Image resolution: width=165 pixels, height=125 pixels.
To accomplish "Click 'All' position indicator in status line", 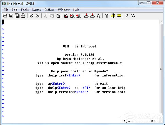I will [x=154, y=121].
